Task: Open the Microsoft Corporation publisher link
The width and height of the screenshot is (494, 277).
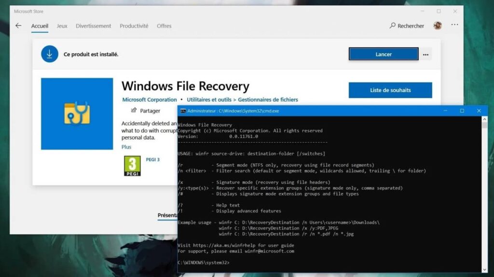Action: pyautogui.click(x=150, y=99)
